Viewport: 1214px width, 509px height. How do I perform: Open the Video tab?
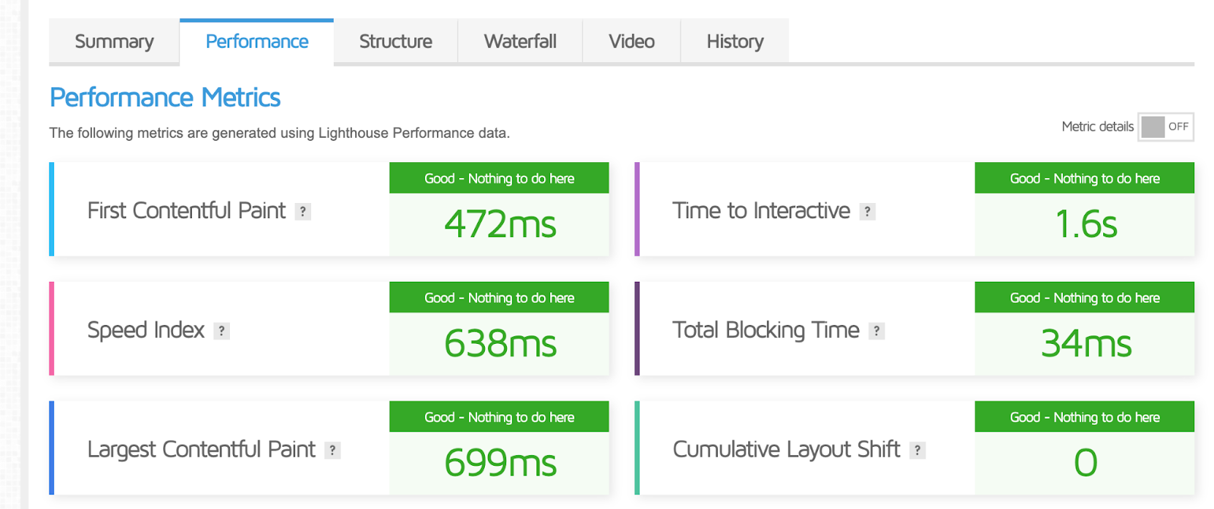[x=631, y=42]
